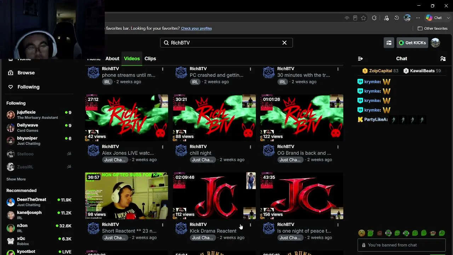Open options menu for 'chill night' video
The width and height of the screenshot is (453, 255).
coord(250,147)
